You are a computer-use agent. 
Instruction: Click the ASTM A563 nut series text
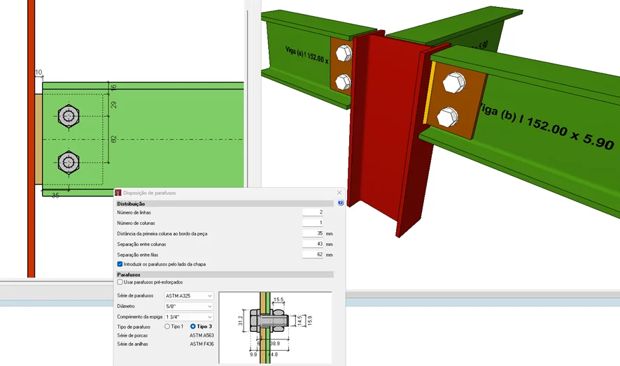(202, 335)
